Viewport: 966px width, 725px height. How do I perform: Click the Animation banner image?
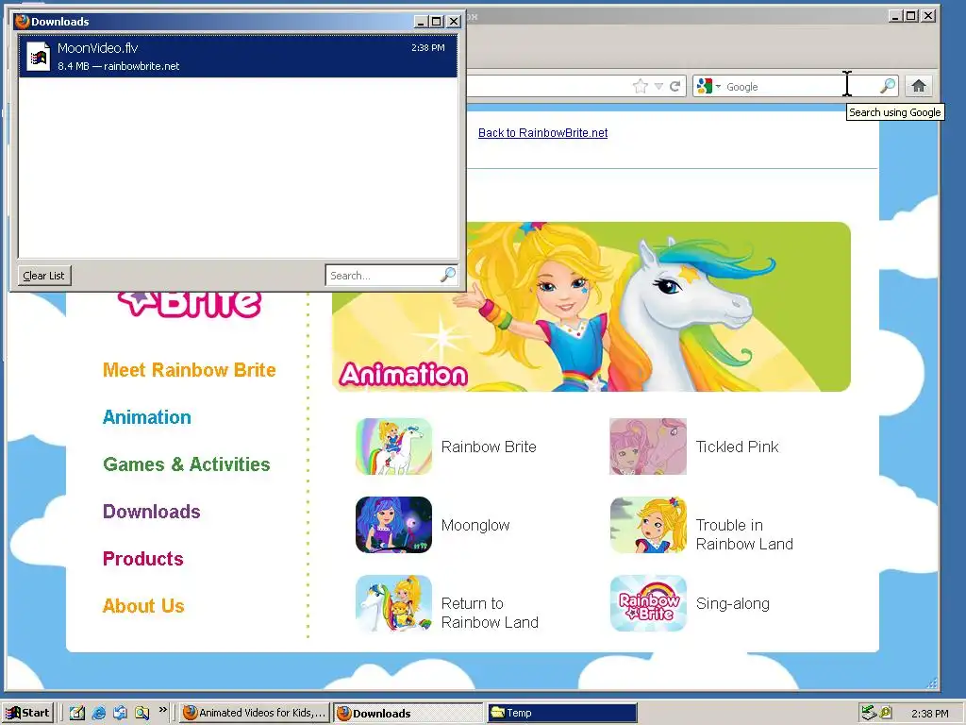point(591,307)
